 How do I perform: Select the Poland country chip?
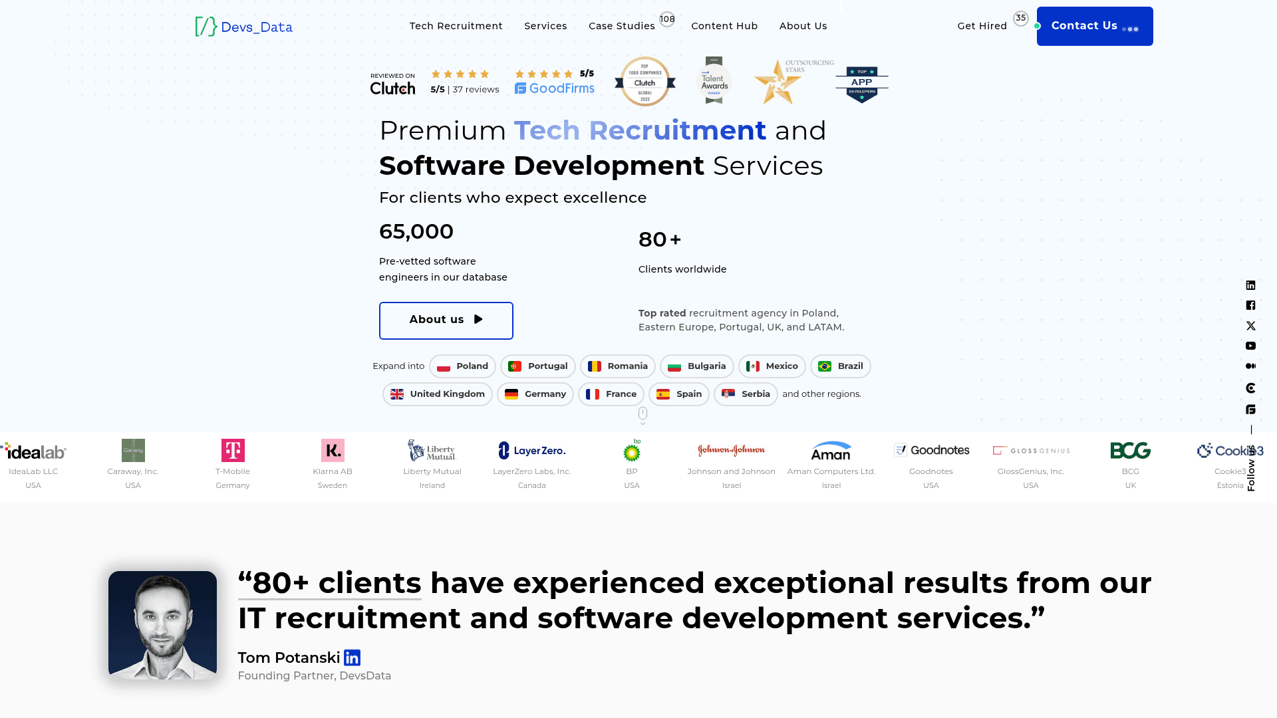[x=462, y=366]
